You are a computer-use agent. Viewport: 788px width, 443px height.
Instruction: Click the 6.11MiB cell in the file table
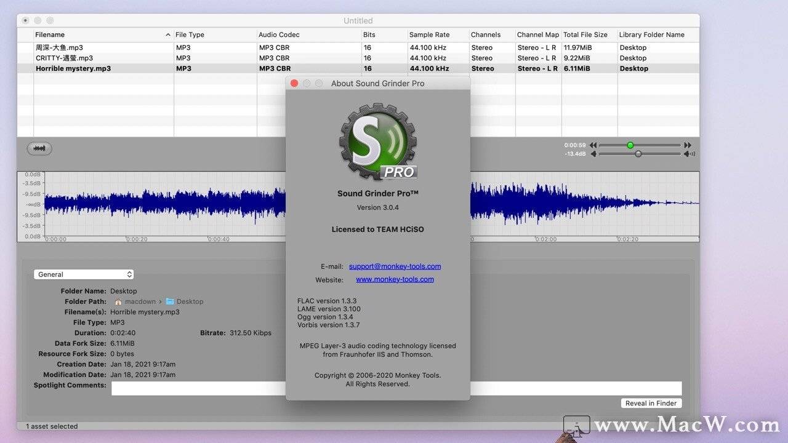pos(577,68)
